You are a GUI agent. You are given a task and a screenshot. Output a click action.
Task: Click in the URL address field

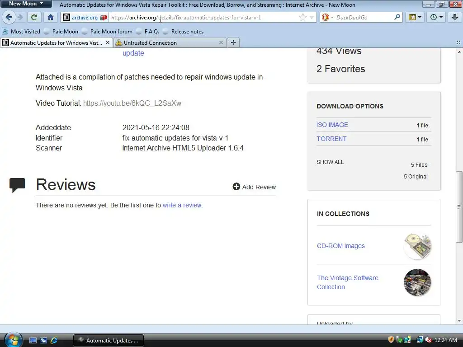click(204, 18)
